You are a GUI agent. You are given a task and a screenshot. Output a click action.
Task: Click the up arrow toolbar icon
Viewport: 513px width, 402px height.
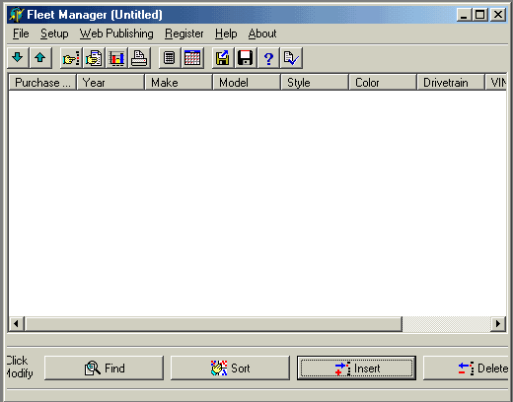(x=40, y=58)
